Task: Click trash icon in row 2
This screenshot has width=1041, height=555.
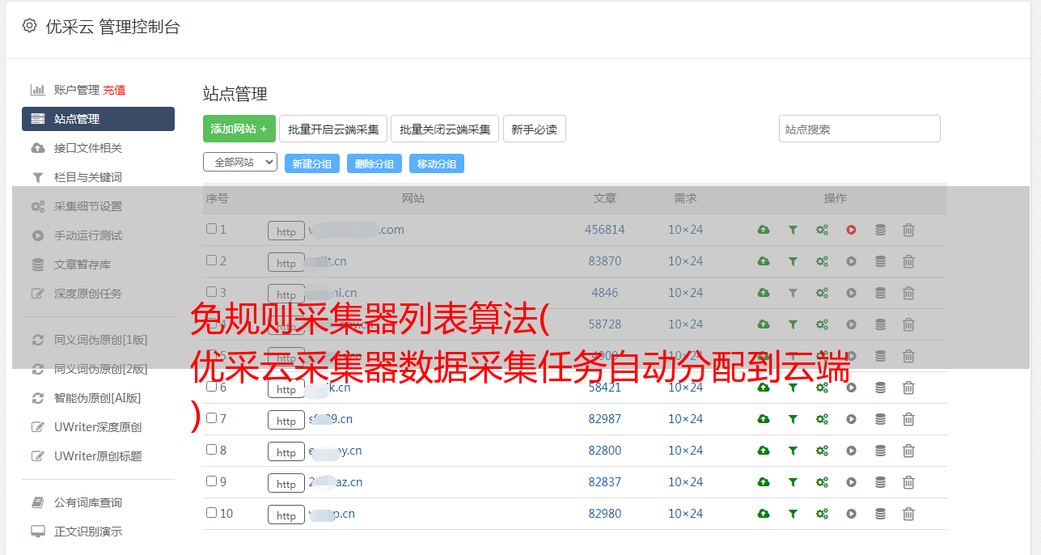Action: (x=908, y=261)
